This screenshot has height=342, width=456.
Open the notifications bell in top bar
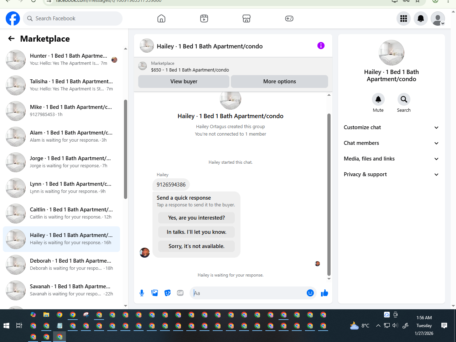(421, 19)
